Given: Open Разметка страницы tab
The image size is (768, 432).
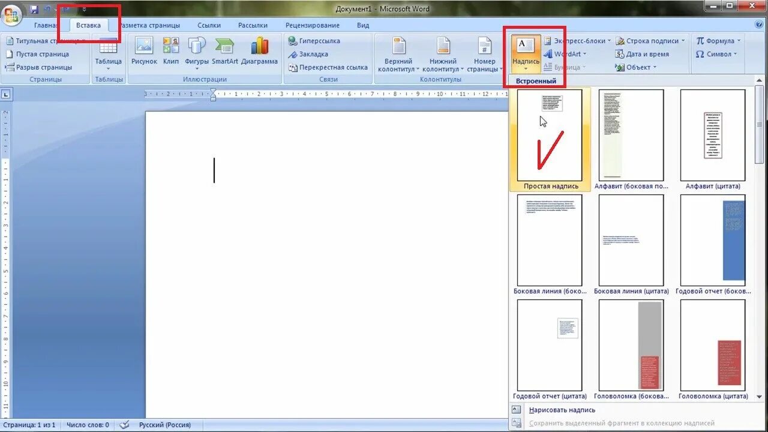Looking at the screenshot, I should click(x=149, y=25).
